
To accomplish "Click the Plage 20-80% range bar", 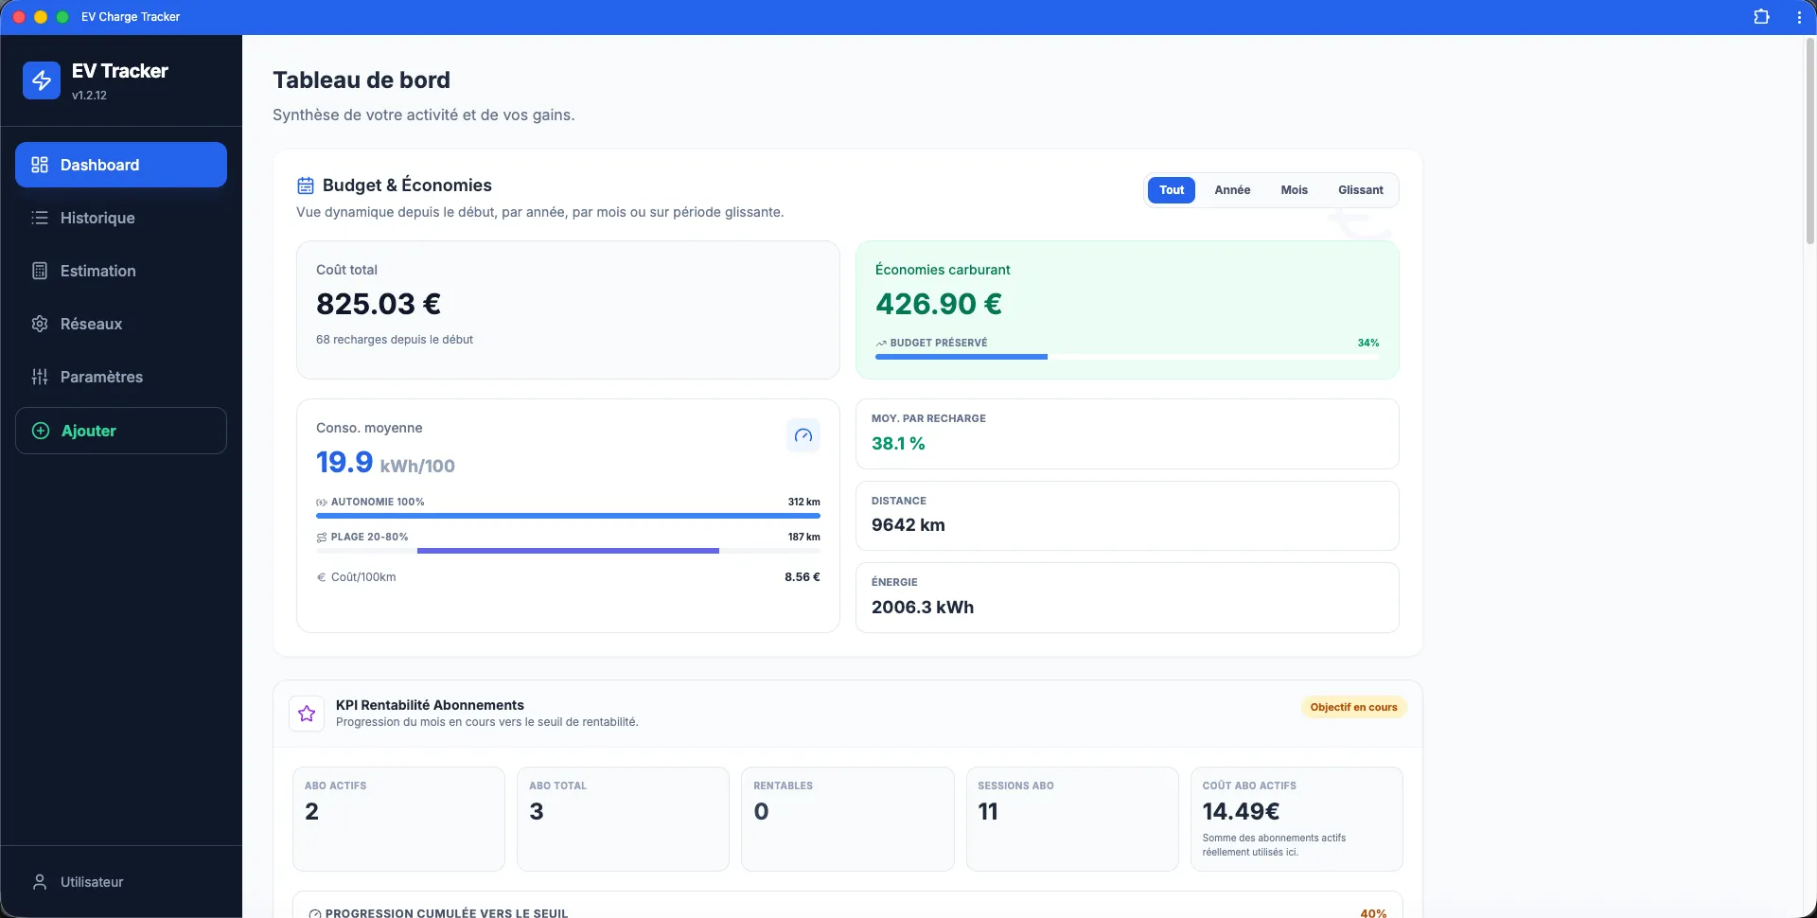I will 568,551.
